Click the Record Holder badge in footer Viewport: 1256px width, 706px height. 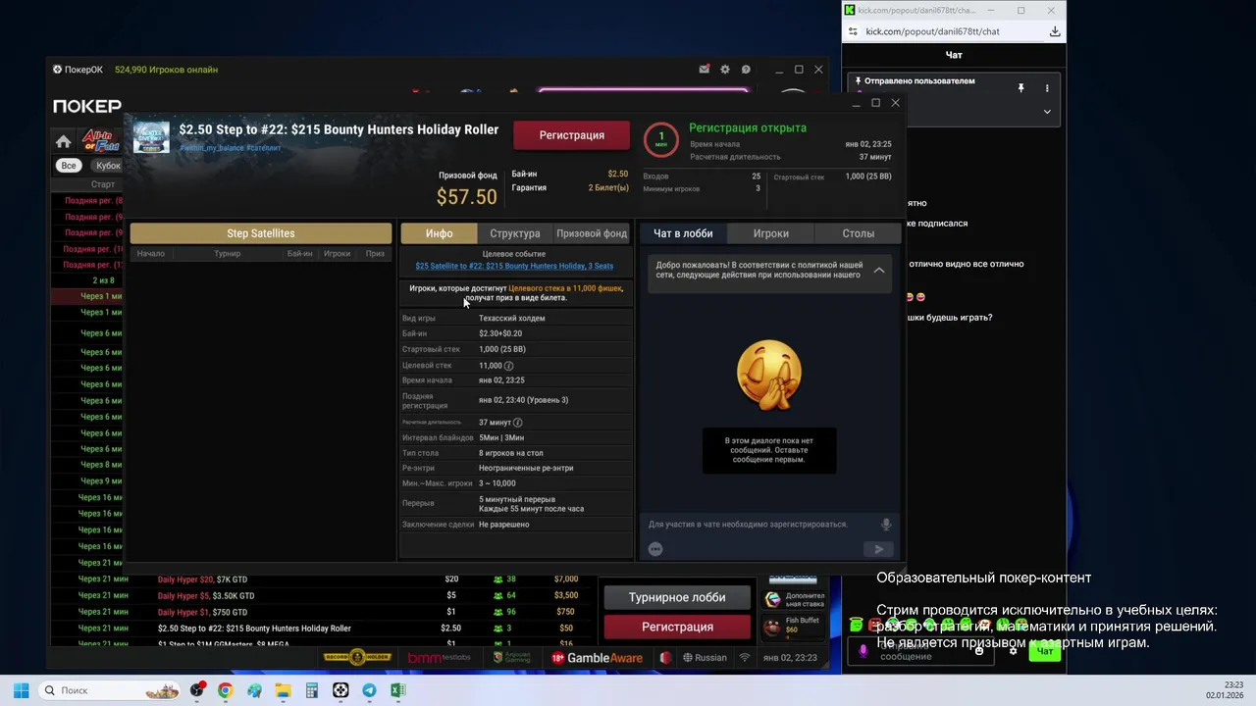(358, 657)
